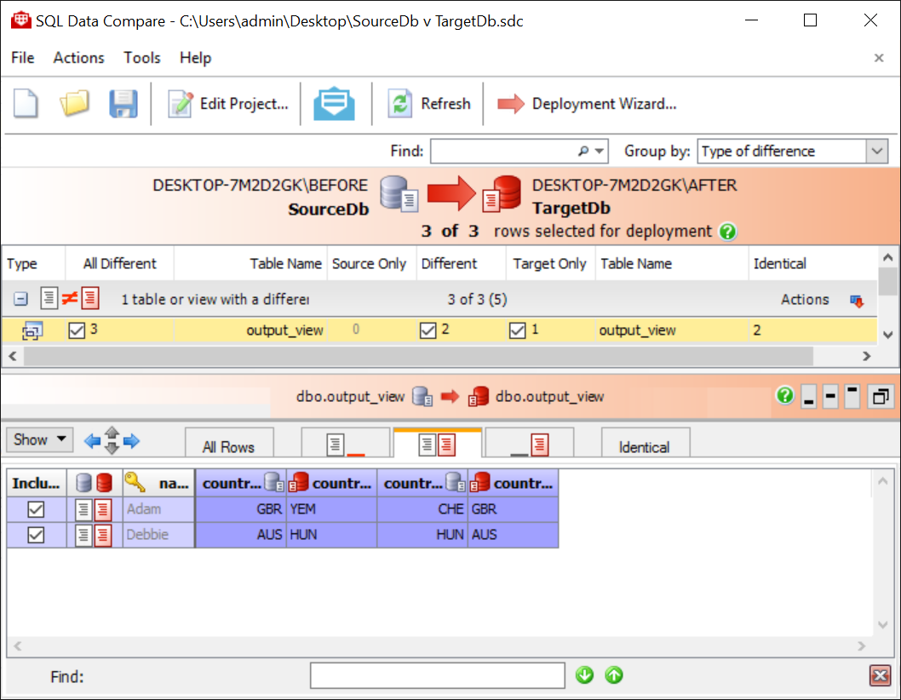Click the bottom Find input field
The width and height of the screenshot is (901, 700).
[x=437, y=675]
